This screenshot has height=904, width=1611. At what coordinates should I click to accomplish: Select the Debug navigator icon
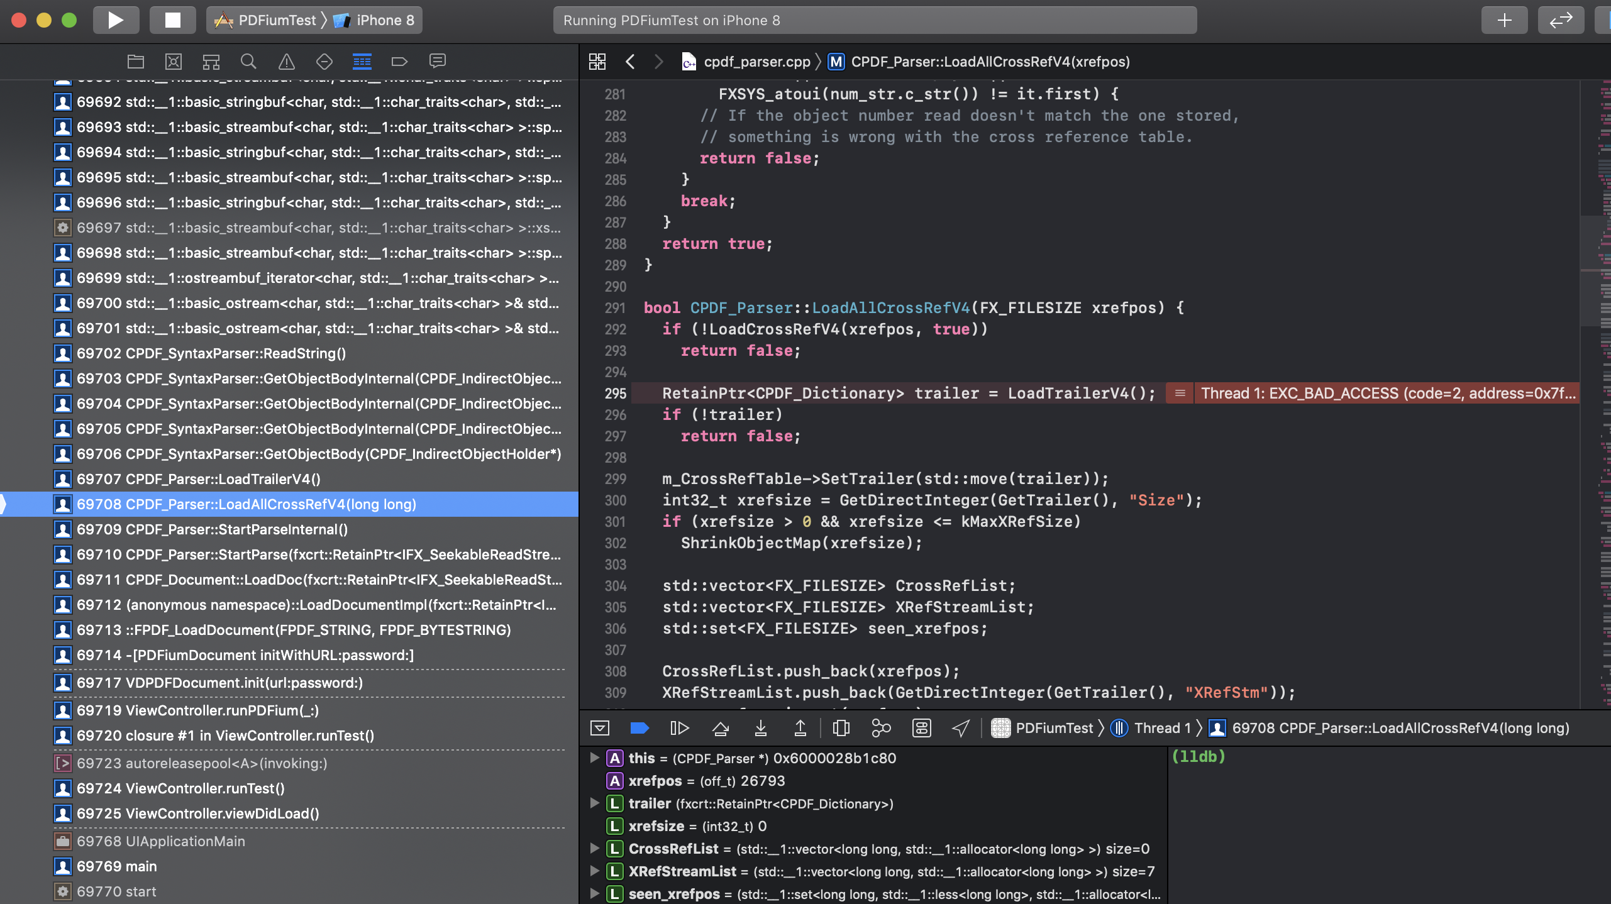(362, 61)
